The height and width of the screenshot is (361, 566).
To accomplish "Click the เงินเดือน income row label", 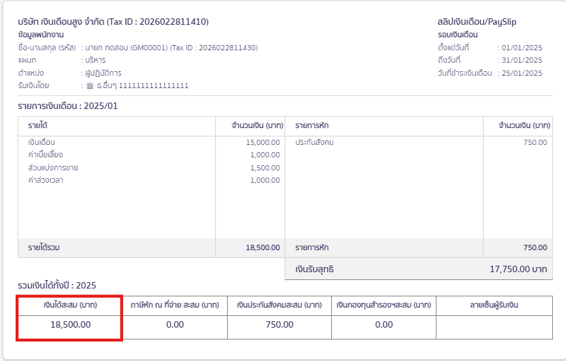I will pyautogui.click(x=41, y=142).
